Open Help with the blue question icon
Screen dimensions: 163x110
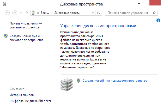tap(158, 20)
